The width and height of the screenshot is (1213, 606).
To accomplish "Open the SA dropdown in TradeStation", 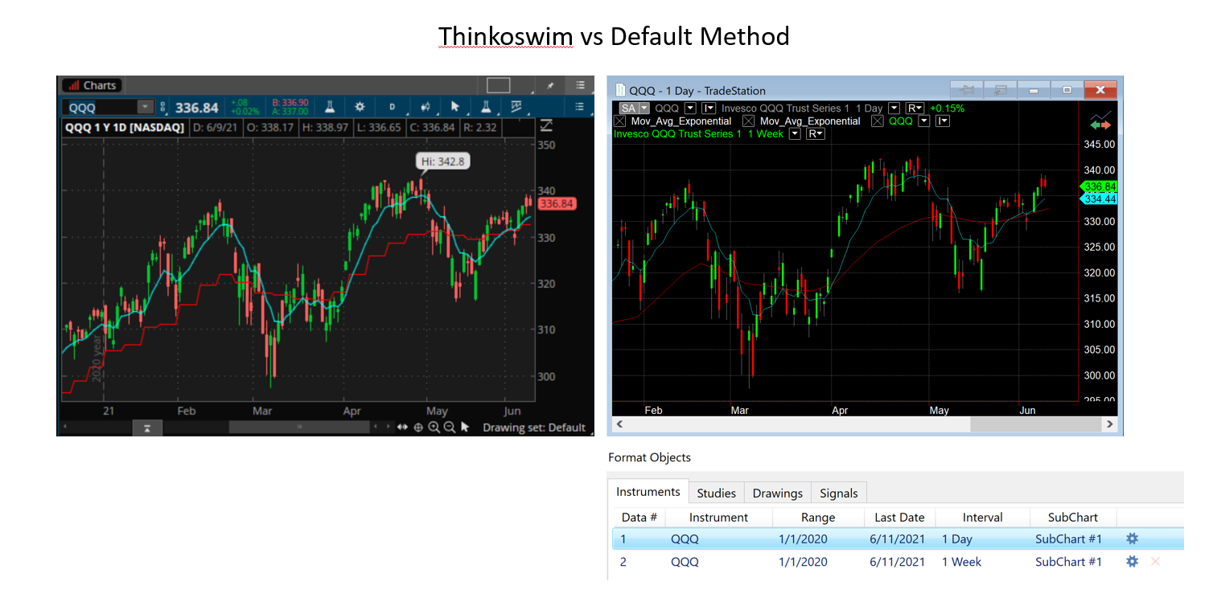I will (x=634, y=109).
